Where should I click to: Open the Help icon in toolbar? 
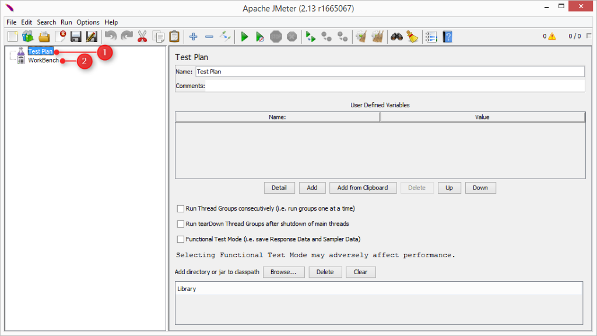(448, 37)
